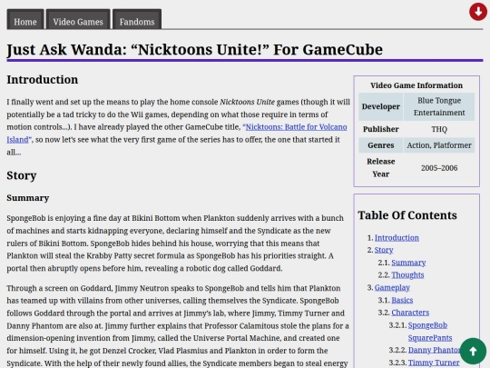Click the page title Just Ask Wanda
490x368 pixels.
click(195, 49)
